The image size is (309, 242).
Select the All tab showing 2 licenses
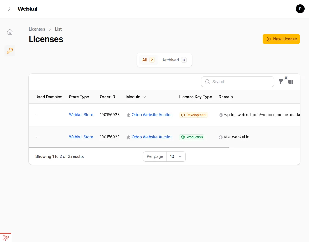(148, 60)
